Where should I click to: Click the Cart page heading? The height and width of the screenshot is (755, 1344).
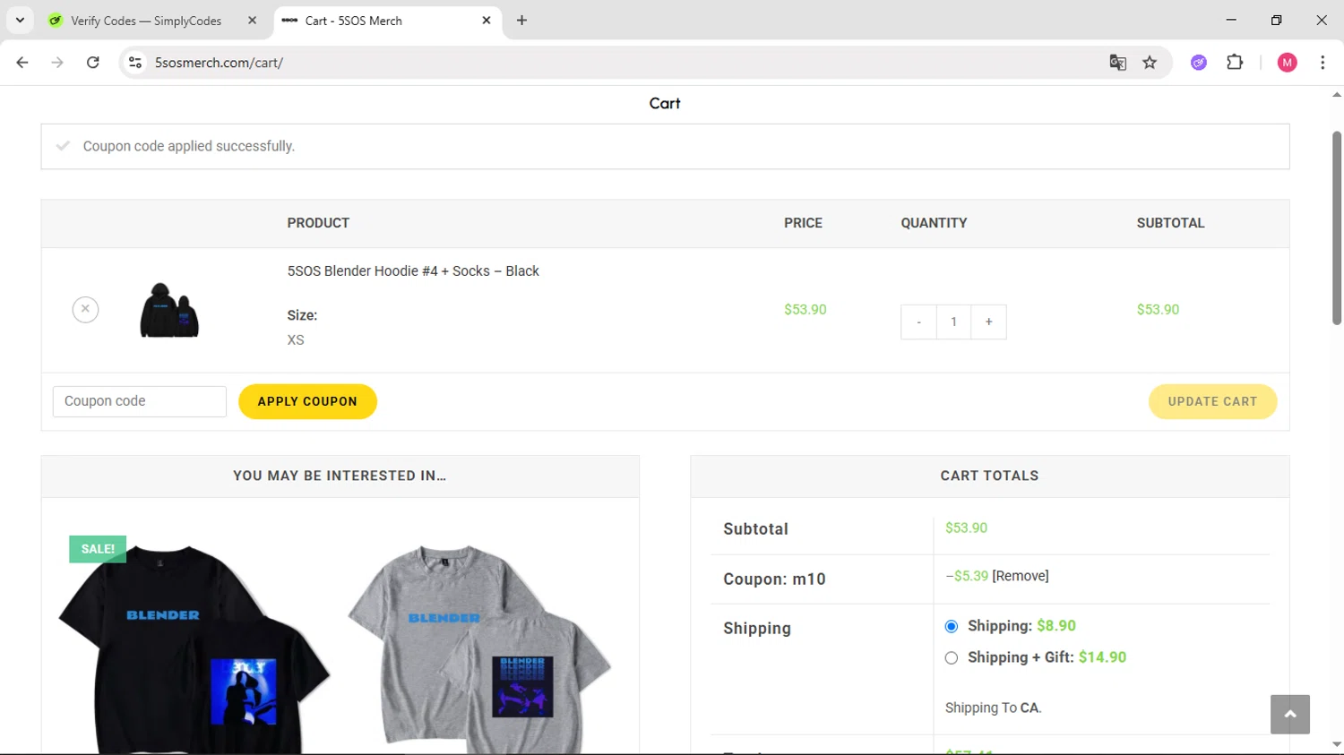click(665, 103)
